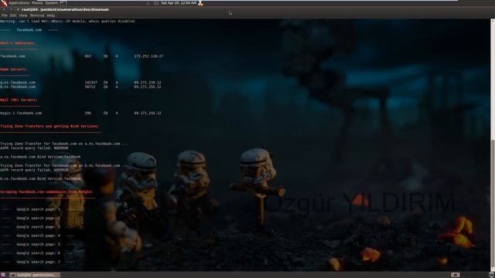Select root@bt terminal taskbar button
Viewport: 495px width, 278px height.
click(x=34, y=275)
